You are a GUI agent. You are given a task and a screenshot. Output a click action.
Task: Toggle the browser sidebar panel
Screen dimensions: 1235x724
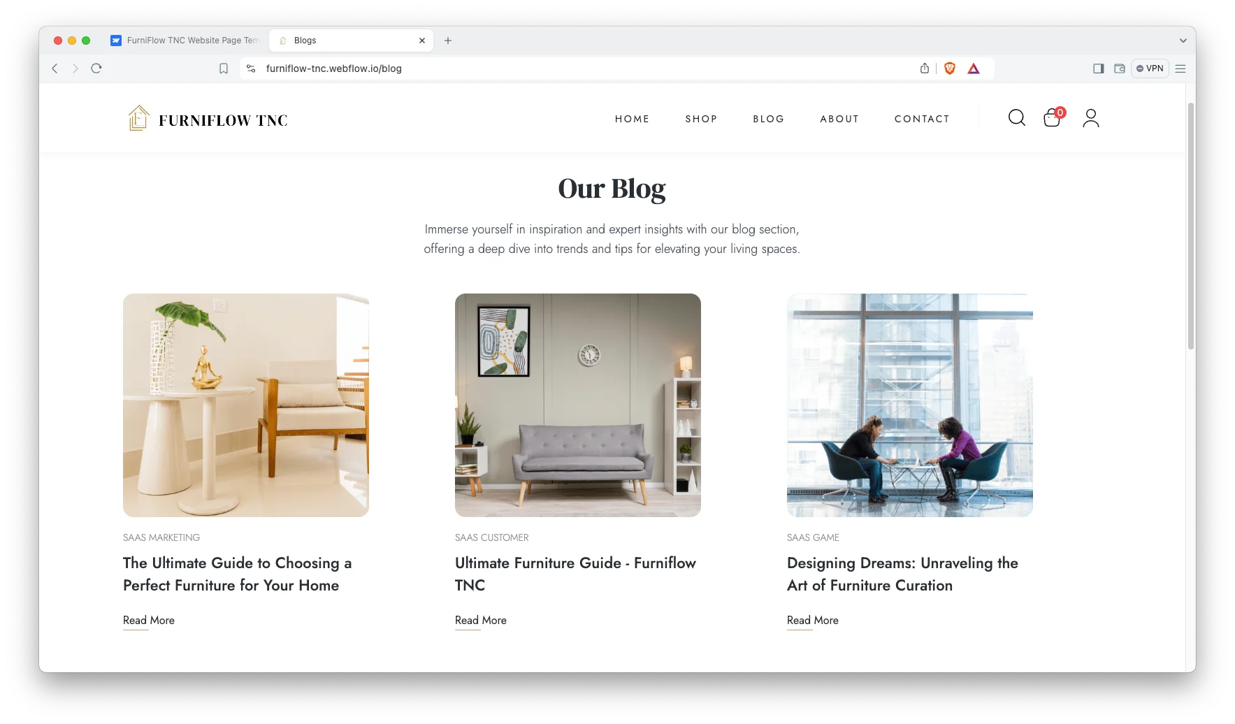point(1099,68)
